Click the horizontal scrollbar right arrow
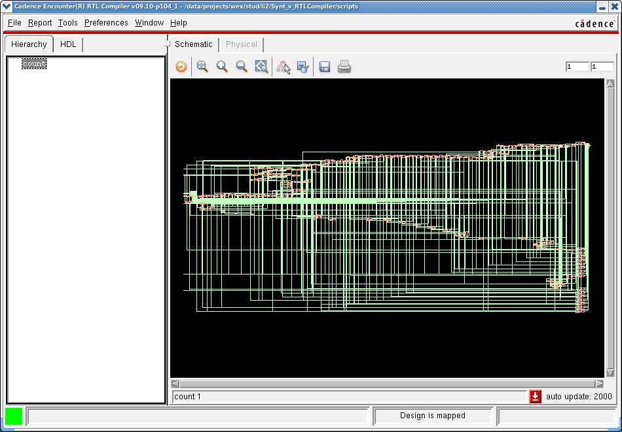The height and width of the screenshot is (432, 622). coord(599,384)
